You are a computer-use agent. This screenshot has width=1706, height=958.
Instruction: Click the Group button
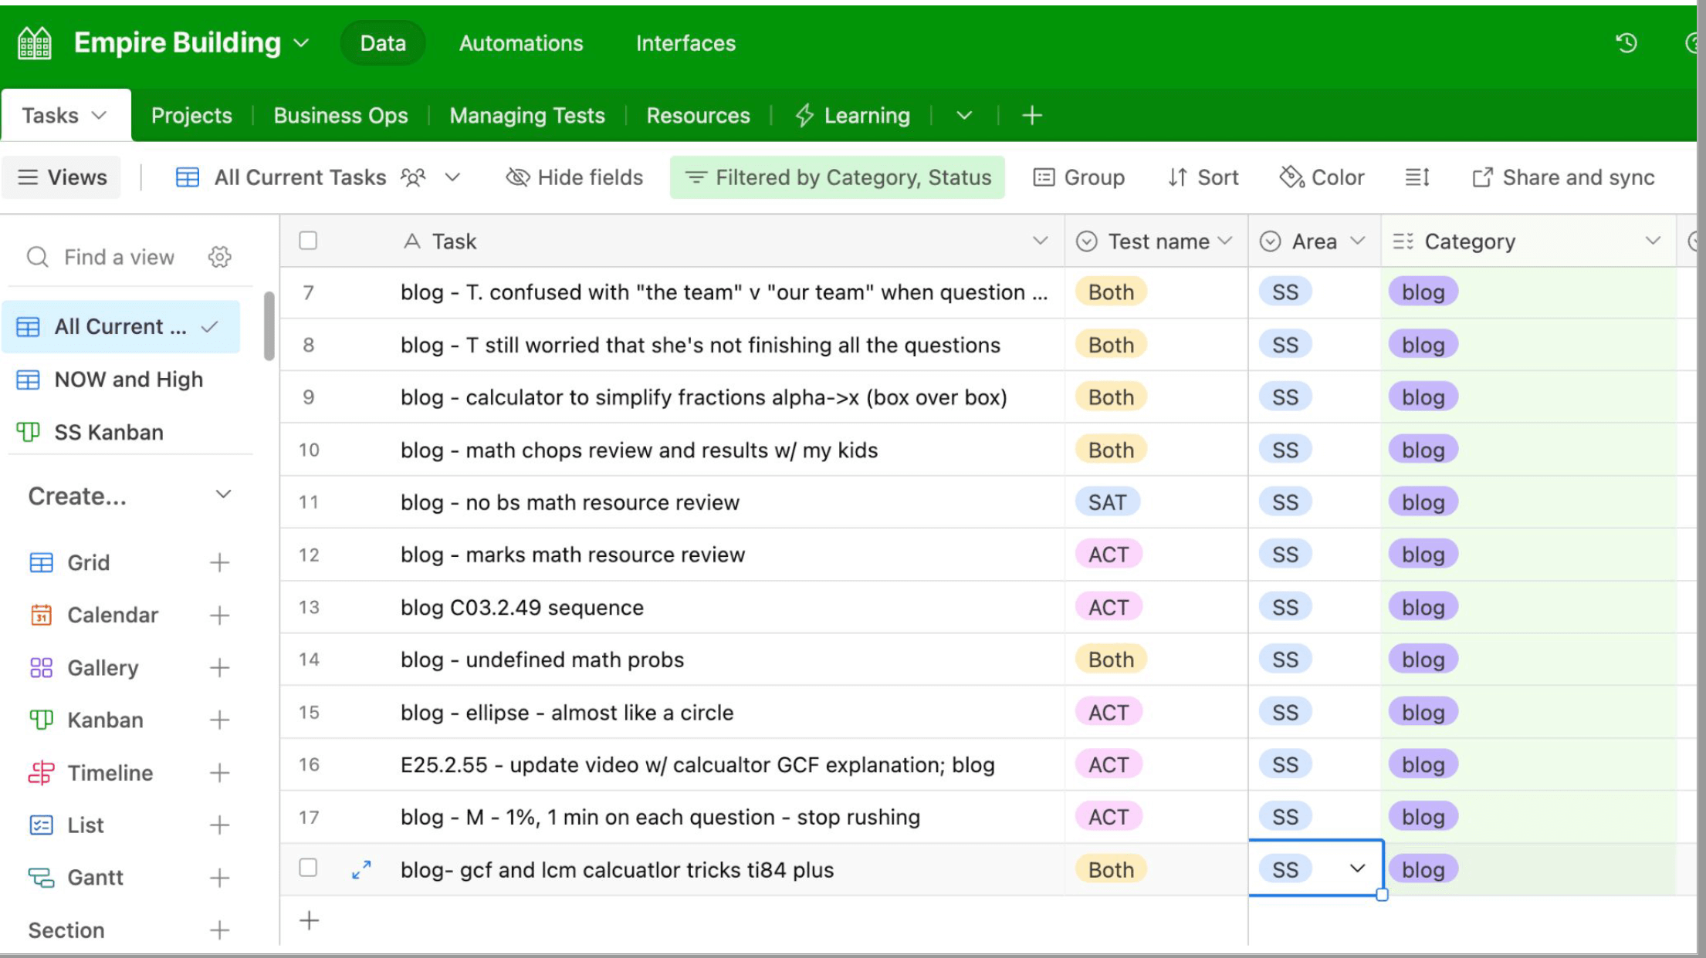click(1079, 177)
